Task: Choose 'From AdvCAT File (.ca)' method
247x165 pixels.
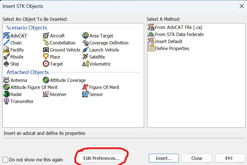Action: (x=178, y=27)
